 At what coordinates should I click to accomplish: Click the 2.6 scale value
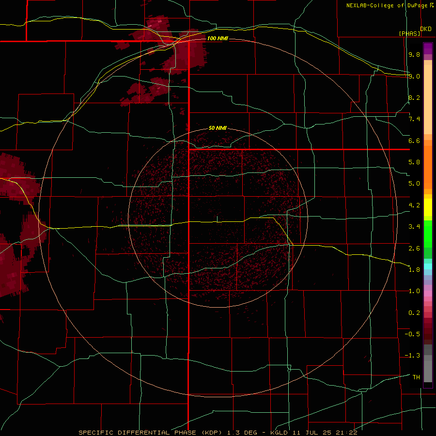tap(414, 249)
